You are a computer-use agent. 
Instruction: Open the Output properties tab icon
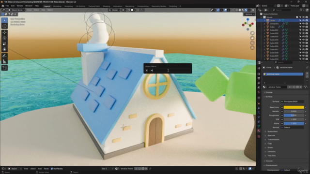[x=259, y=78]
